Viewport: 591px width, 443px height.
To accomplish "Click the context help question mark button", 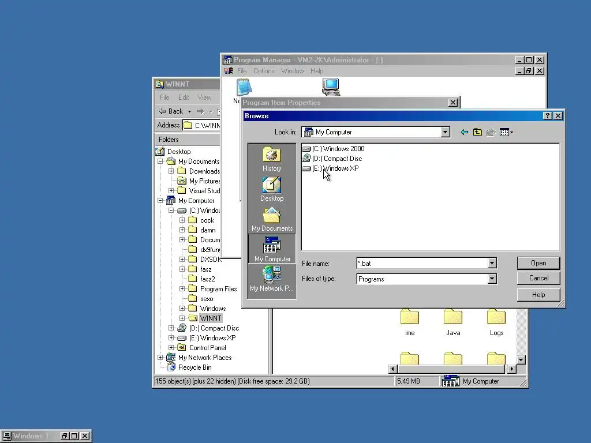I will [x=548, y=115].
